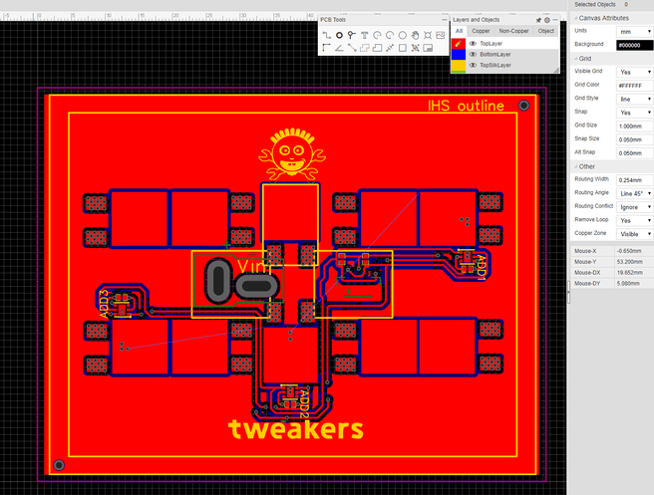Click the Grid Size input field
Image resolution: width=654 pixels, height=495 pixels.
tap(635, 125)
